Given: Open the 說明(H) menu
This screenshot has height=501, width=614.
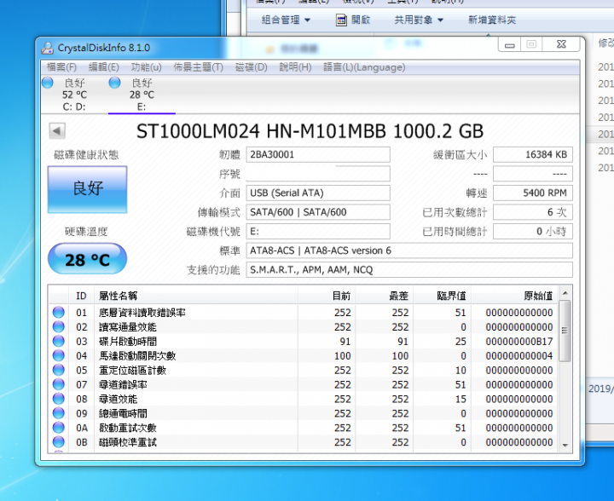Looking at the screenshot, I should (x=295, y=67).
